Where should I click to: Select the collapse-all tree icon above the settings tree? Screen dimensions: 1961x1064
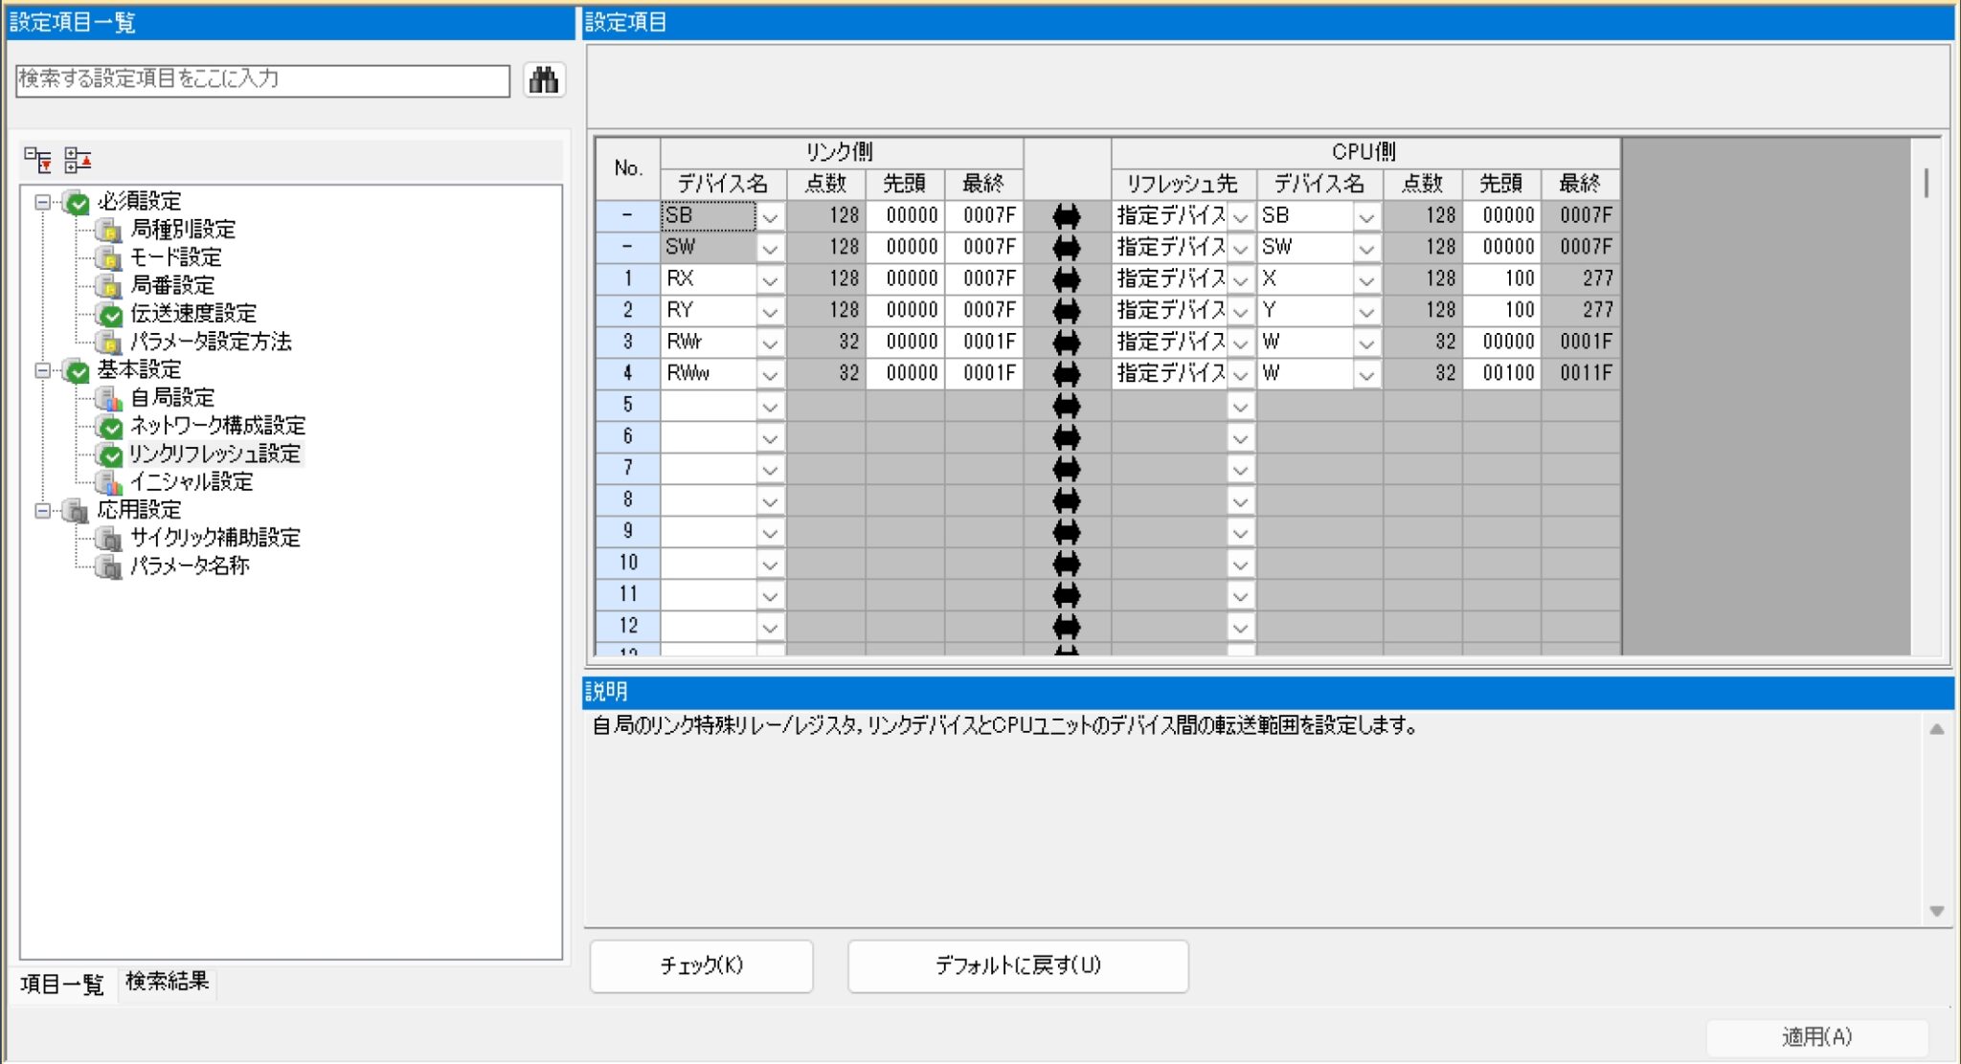pos(40,157)
